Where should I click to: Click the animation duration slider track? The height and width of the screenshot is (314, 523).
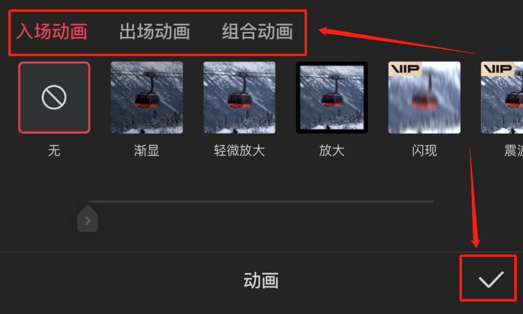(261, 201)
